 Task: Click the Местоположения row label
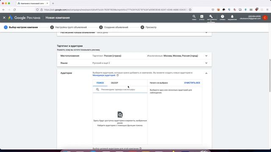tap(70, 56)
